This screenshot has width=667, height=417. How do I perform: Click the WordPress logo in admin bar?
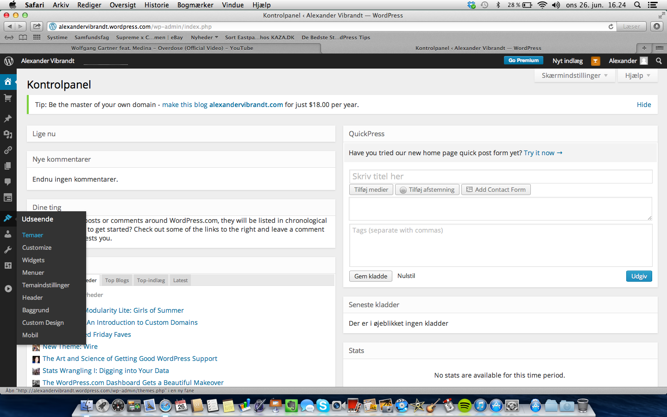click(8, 61)
